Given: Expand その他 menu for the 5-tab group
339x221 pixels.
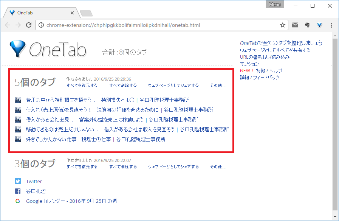Looking at the screenshot, I should point(218,86).
